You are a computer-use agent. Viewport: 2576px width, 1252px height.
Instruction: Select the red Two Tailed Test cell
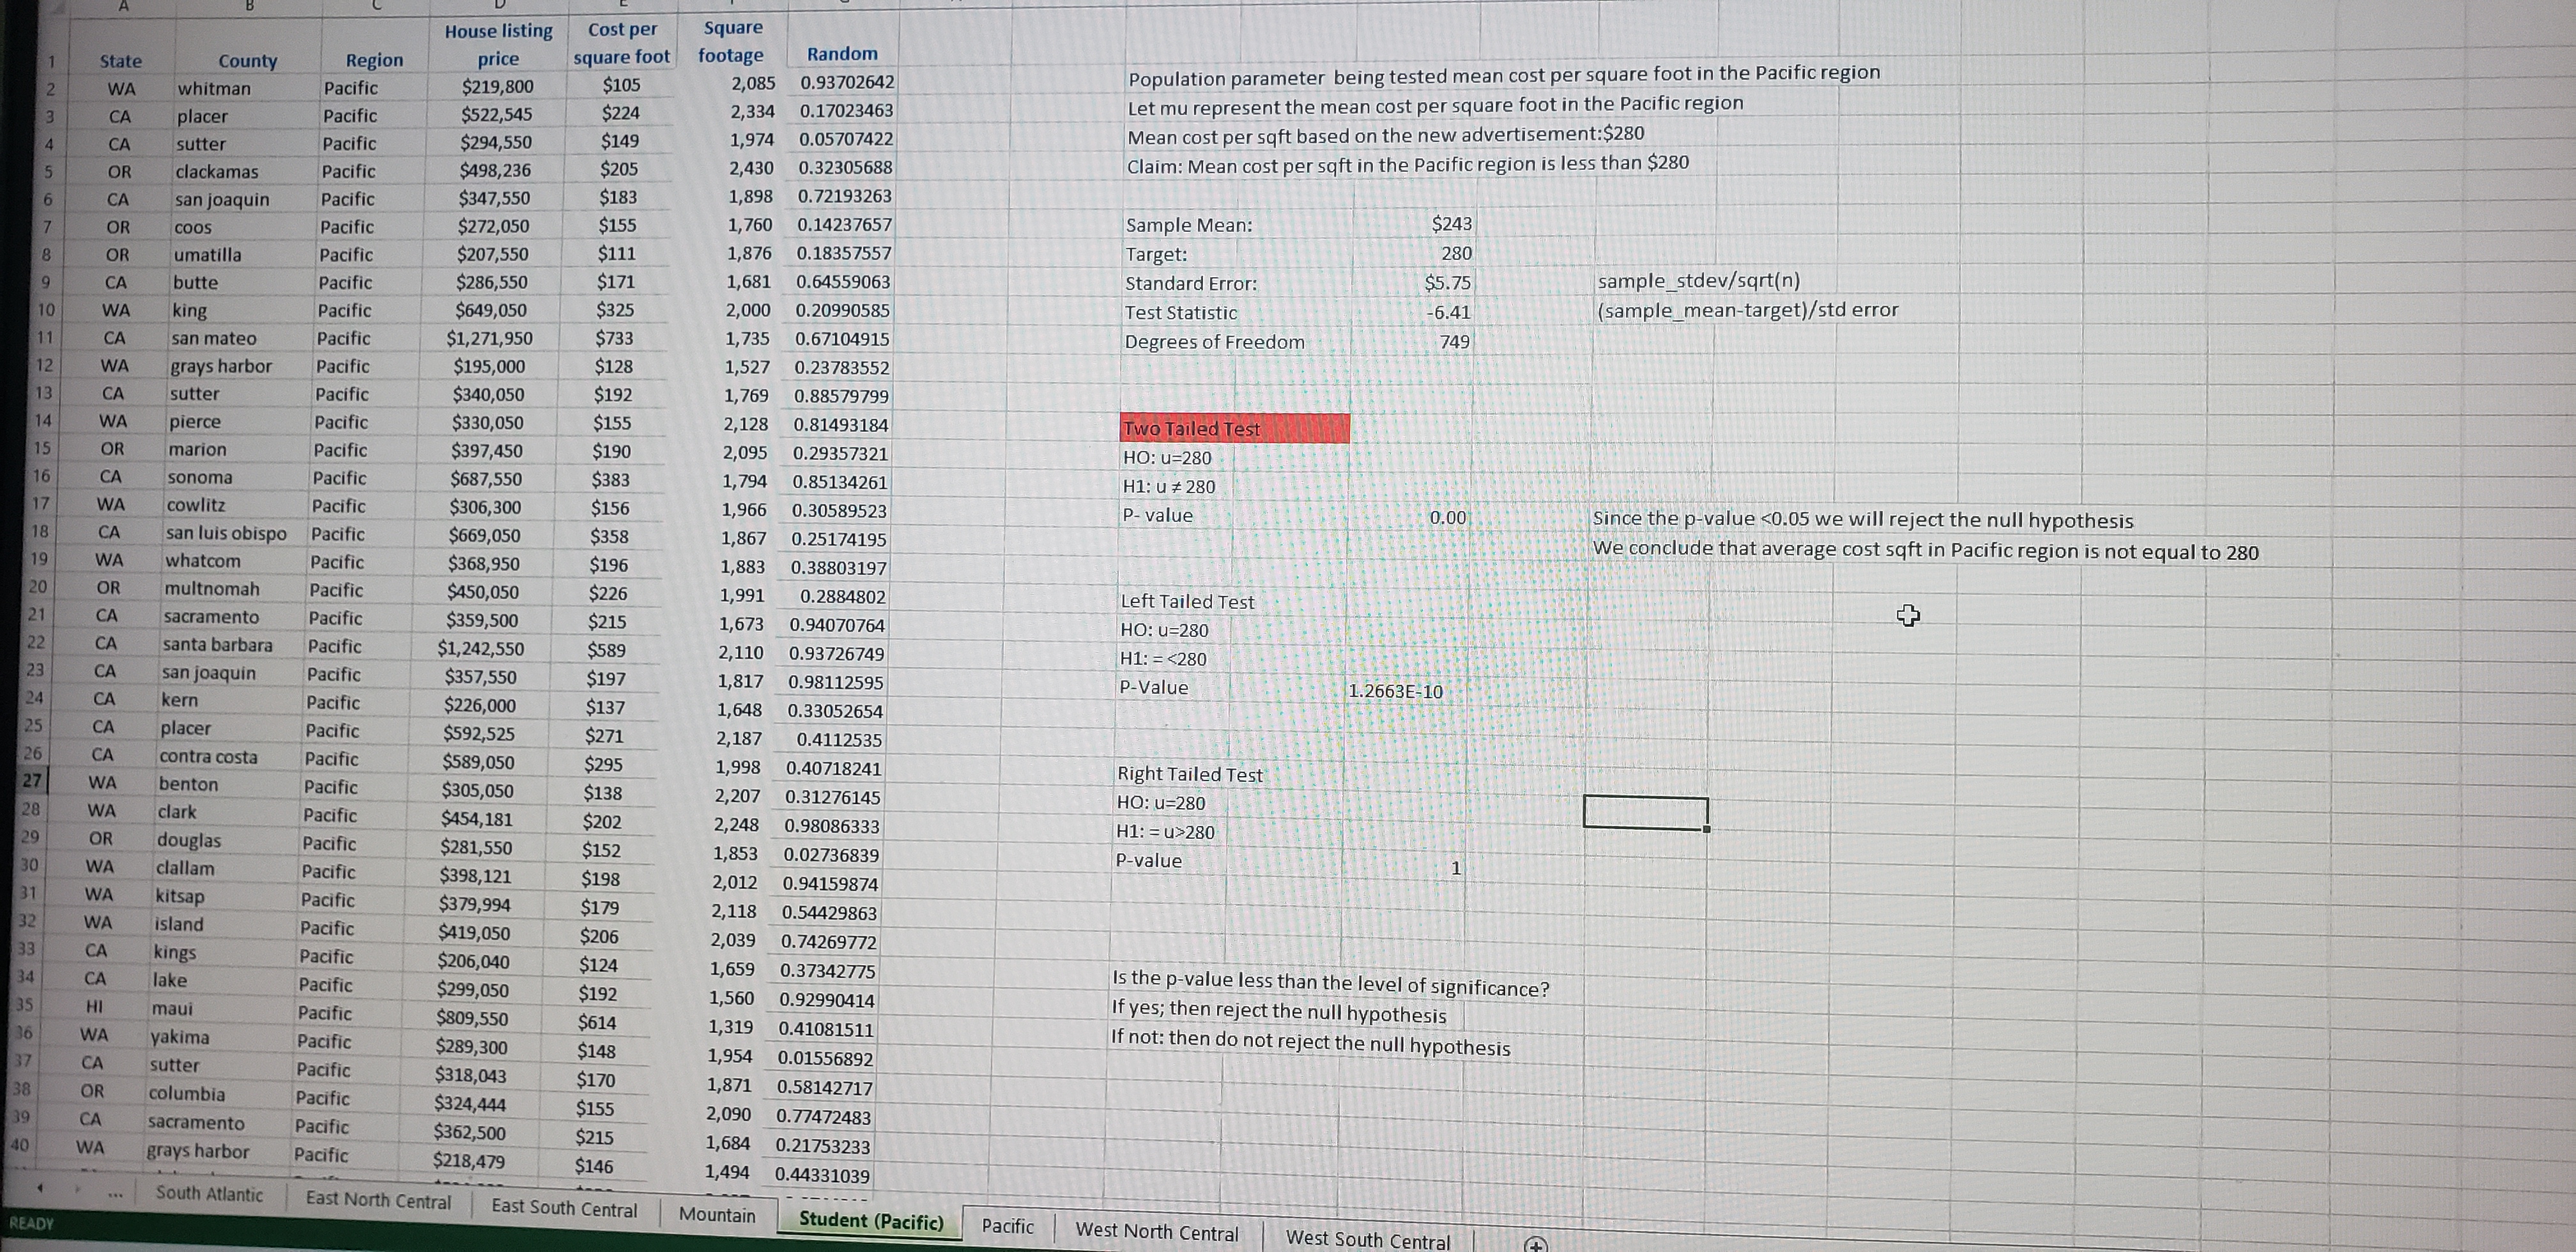[1234, 429]
